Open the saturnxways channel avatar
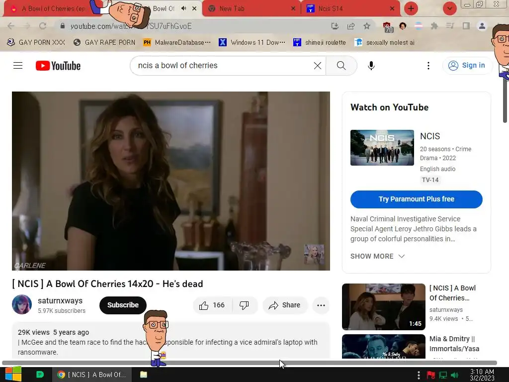Image resolution: width=509 pixels, height=382 pixels. coord(22,304)
